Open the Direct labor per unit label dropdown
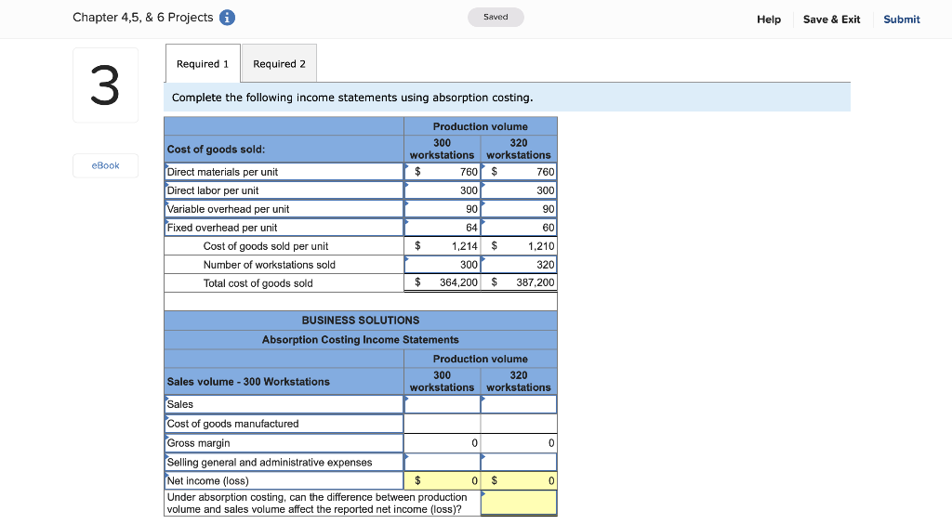 (x=284, y=190)
